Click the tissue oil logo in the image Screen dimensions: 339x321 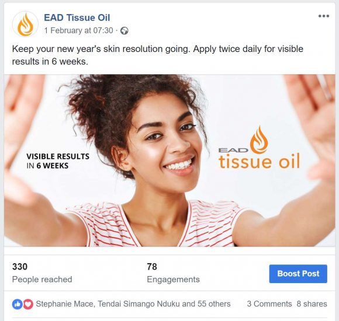coord(259,148)
